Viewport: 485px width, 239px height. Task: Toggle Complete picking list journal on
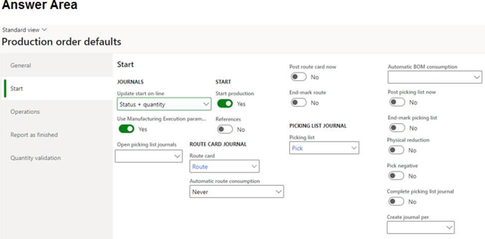tap(397, 201)
